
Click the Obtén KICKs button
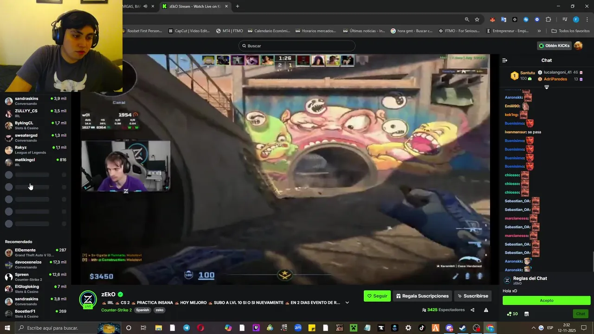click(554, 45)
